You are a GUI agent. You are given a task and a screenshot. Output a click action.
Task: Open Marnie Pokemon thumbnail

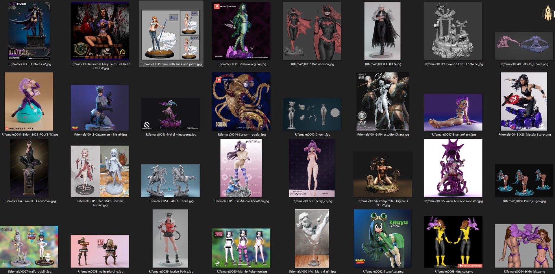point(241,248)
